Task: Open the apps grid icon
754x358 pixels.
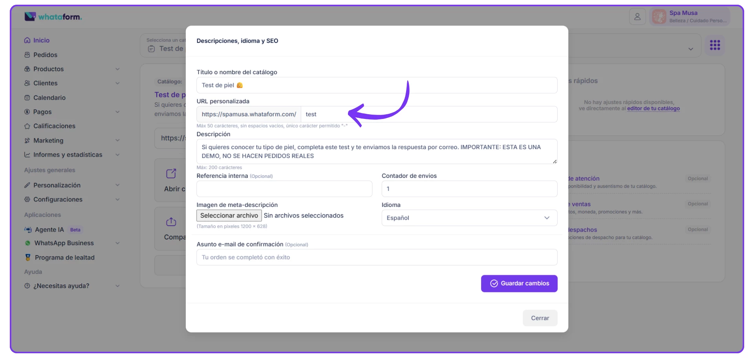Action: click(x=715, y=45)
